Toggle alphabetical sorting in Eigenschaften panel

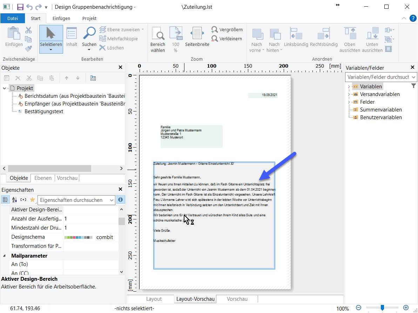(x=14, y=200)
